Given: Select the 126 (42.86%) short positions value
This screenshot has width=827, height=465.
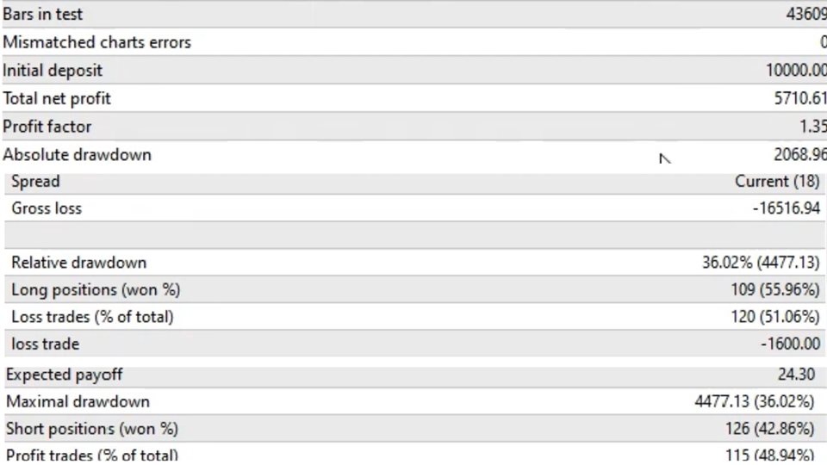Looking at the screenshot, I should (770, 429).
